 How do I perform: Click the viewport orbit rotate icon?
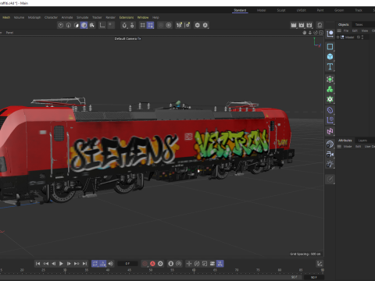pyautogui.click(x=316, y=33)
